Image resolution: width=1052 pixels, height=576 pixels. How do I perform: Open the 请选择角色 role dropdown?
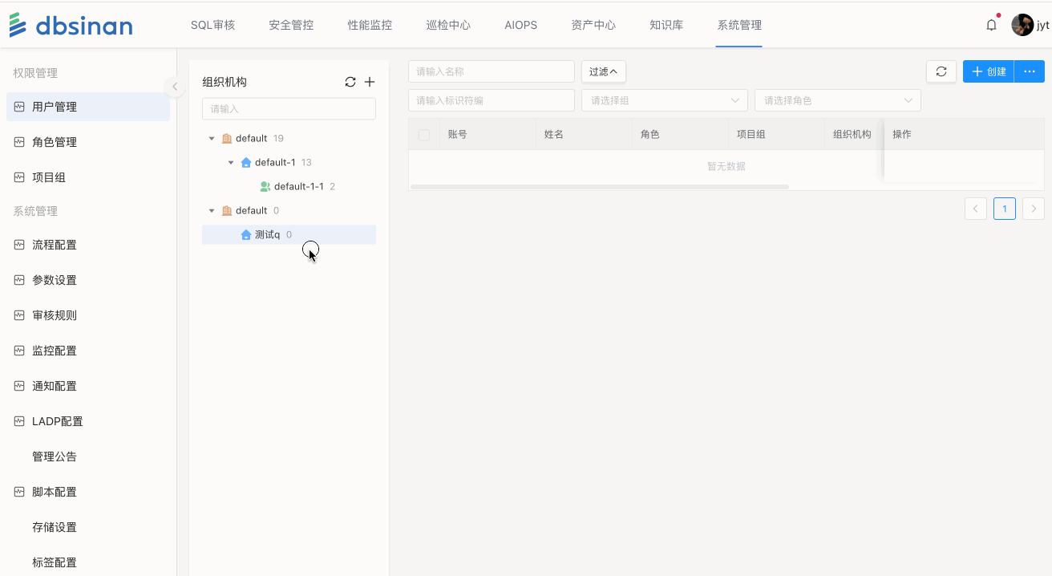tap(837, 100)
